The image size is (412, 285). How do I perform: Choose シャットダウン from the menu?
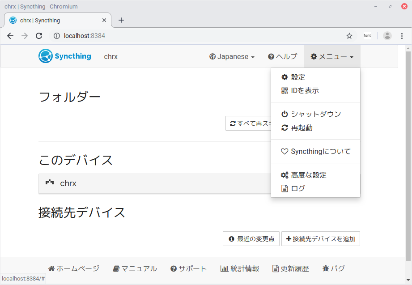pos(315,114)
